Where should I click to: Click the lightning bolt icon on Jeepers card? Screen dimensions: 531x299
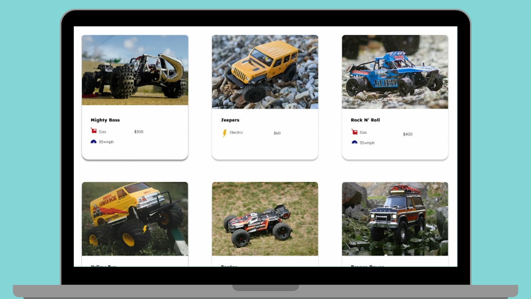(x=225, y=133)
